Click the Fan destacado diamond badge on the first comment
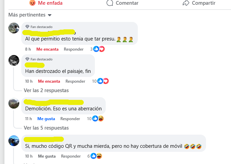The width and height of the screenshot is (231, 164). pos(27,27)
